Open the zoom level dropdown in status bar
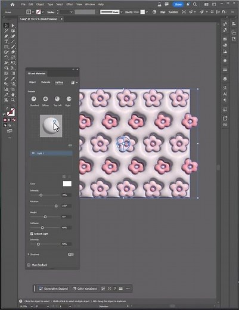 click(32, 306)
